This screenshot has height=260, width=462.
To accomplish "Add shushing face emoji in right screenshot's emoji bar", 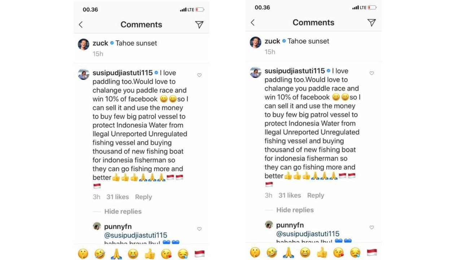I will (255, 253).
